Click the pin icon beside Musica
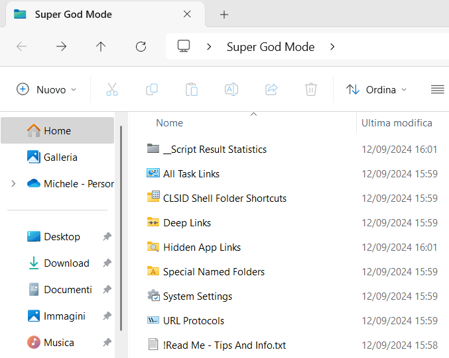Screen dimensions: 449x358 click(107, 342)
